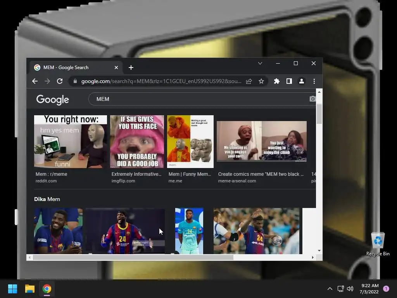397x298 pixels.
Task: Open the Chrome extensions puzzle icon
Action: pos(277,81)
